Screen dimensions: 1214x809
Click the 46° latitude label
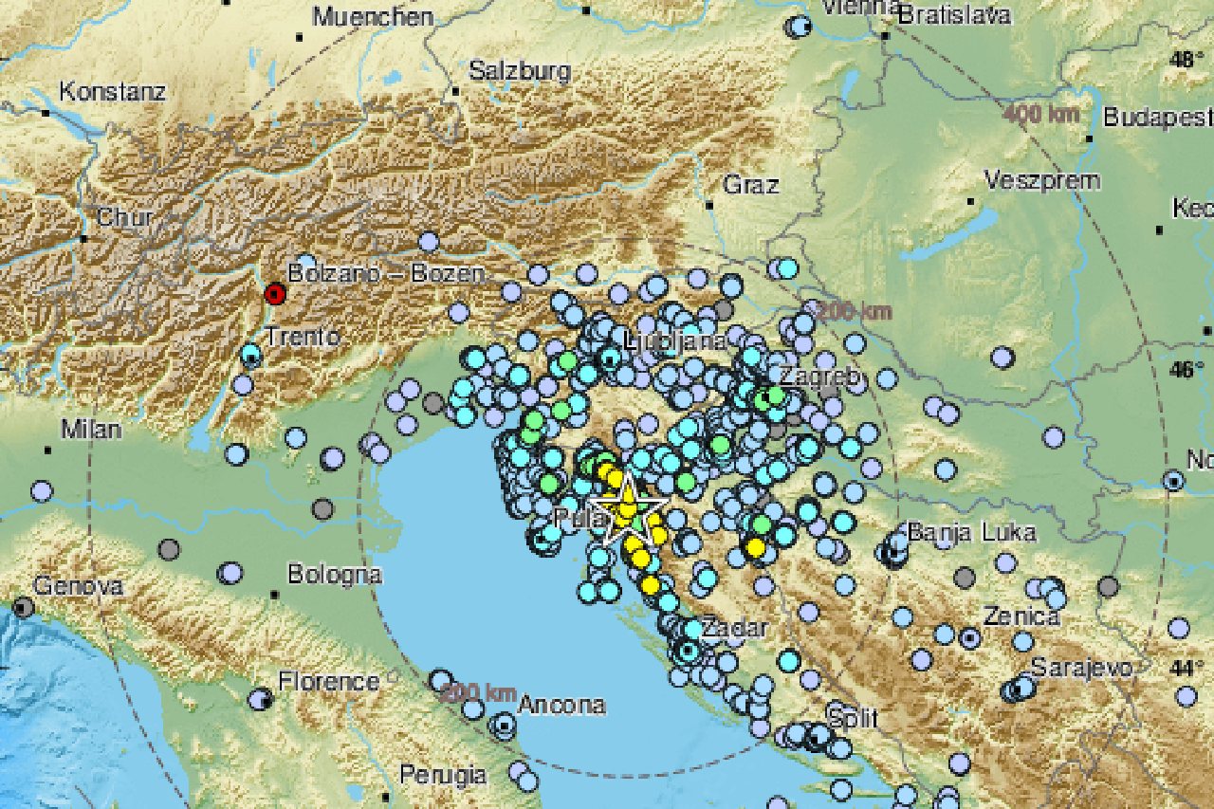tap(1184, 369)
